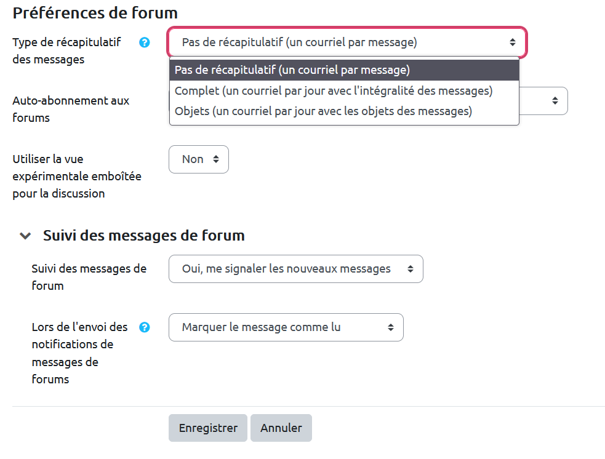Open the Type de récapitulatif dropdown box
The height and width of the screenshot is (459, 605).
(347, 42)
